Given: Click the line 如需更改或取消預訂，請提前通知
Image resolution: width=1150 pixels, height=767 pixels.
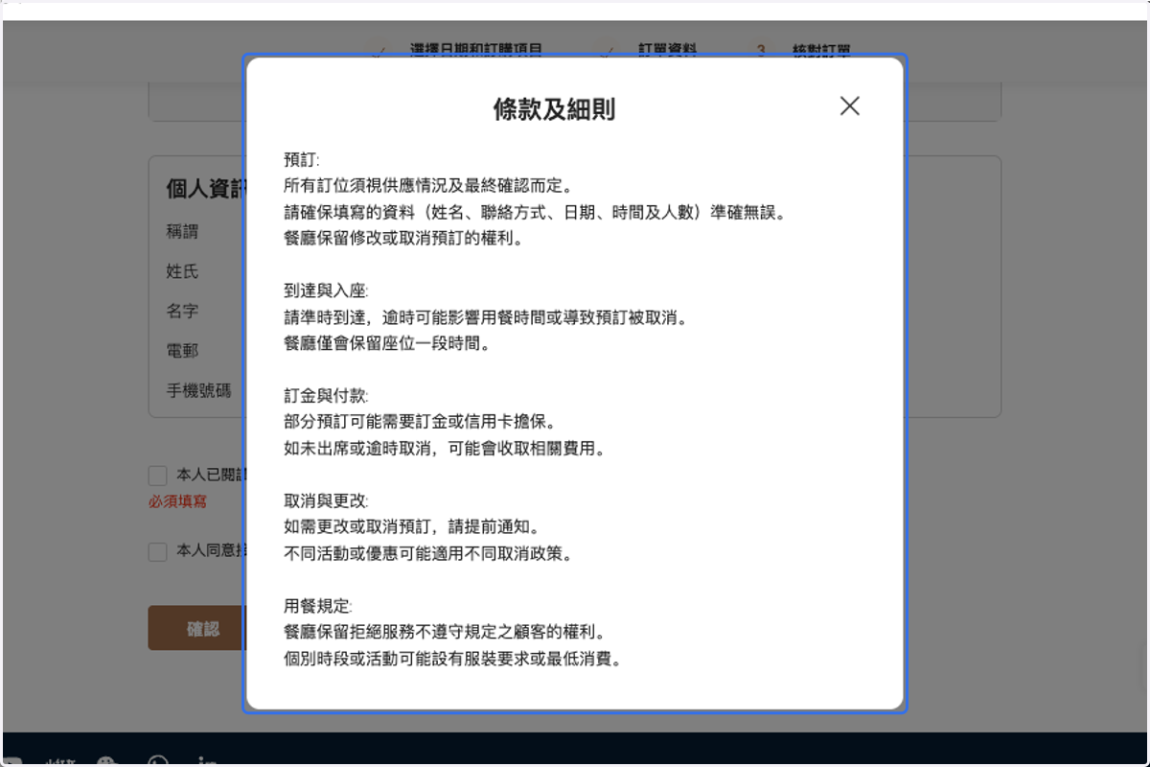Looking at the screenshot, I should pyautogui.click(x=413, y=527).
